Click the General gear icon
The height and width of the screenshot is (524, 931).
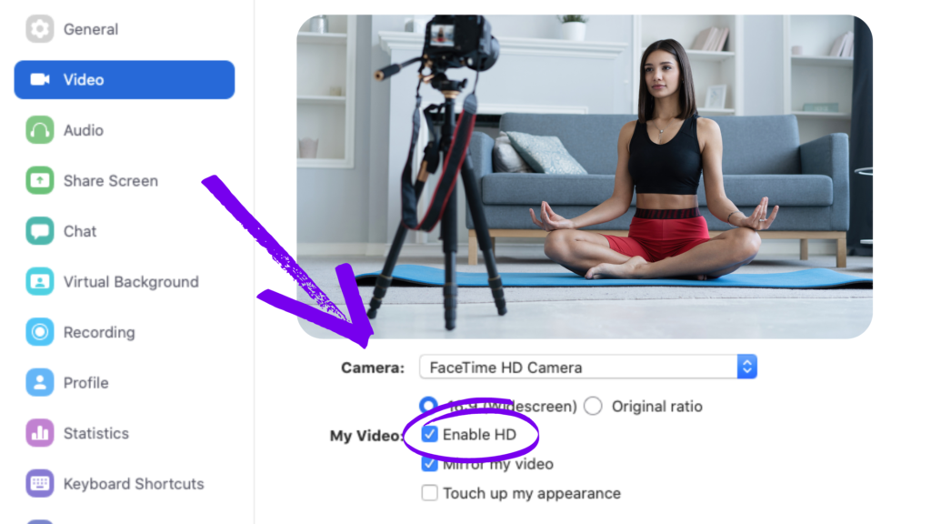[x=40, y=28]
